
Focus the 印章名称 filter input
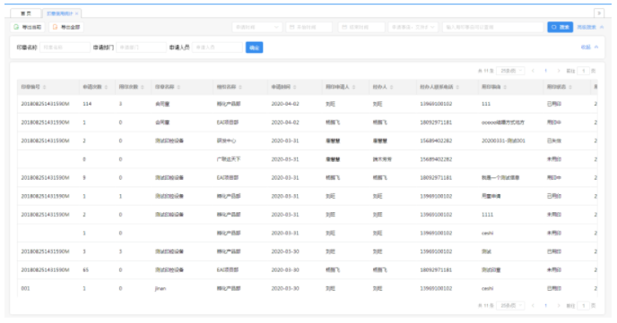tap(65, 47)
